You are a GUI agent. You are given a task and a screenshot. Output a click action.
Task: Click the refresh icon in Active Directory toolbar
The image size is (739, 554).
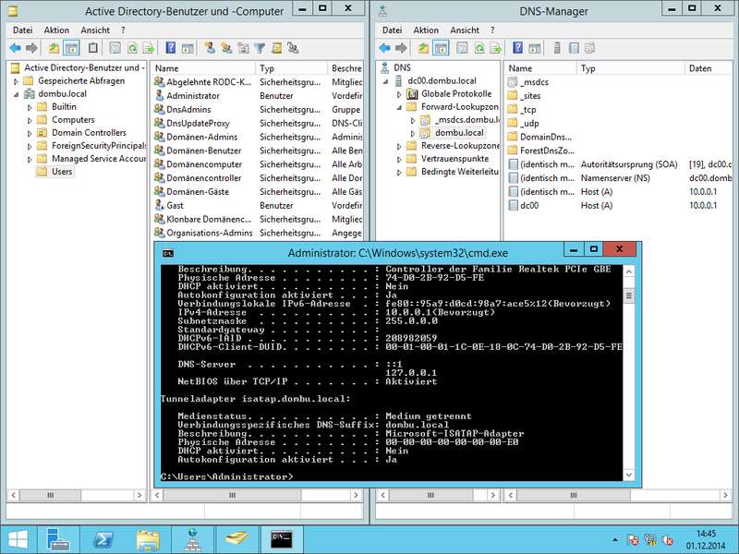(133, 47)
